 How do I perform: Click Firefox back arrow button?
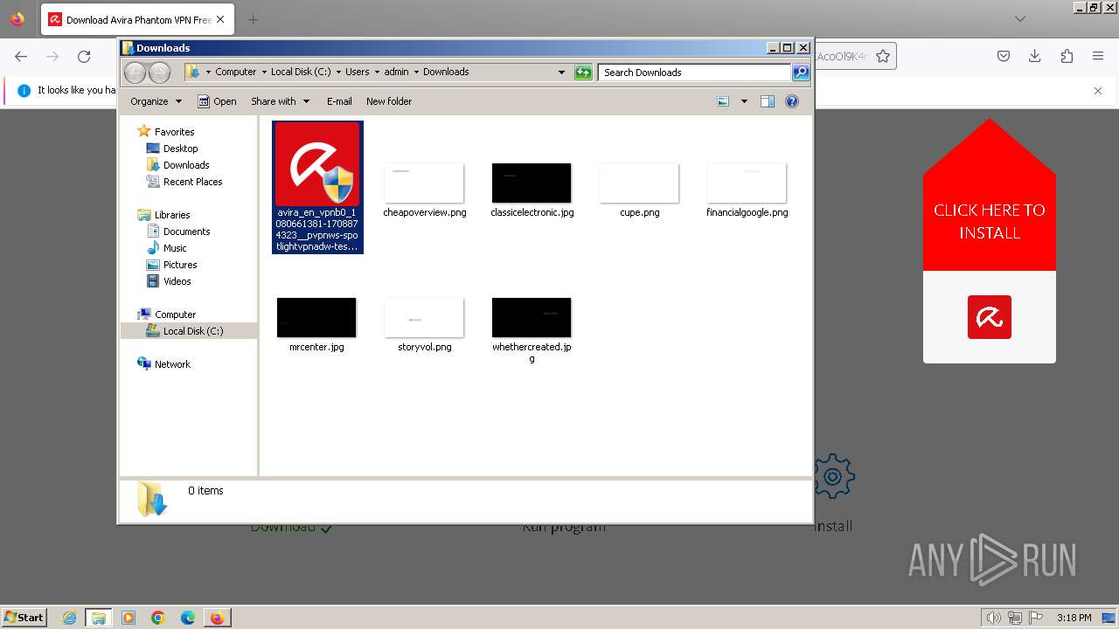[x=21, y=57]
